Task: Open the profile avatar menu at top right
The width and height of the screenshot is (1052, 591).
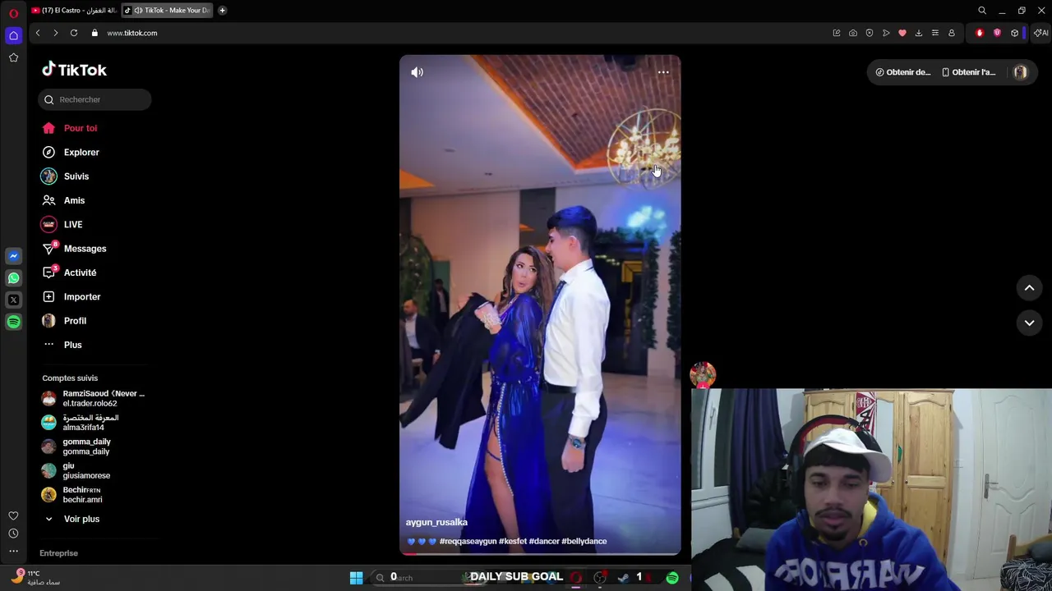Action: (1020, 72)
